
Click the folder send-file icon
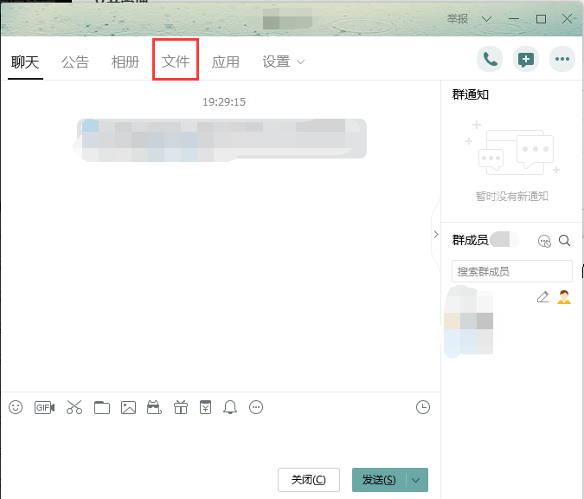point(102,408)
